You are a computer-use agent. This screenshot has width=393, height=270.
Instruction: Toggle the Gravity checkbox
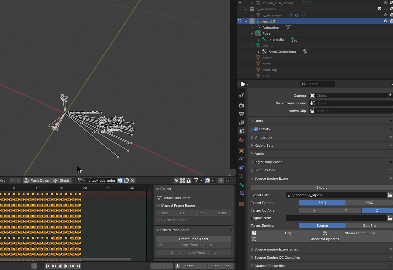(256, 129)
